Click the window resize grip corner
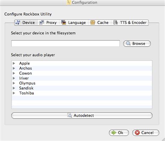This screenshot has width=165, height=141. pyautogui.click(x=163, y=139)
